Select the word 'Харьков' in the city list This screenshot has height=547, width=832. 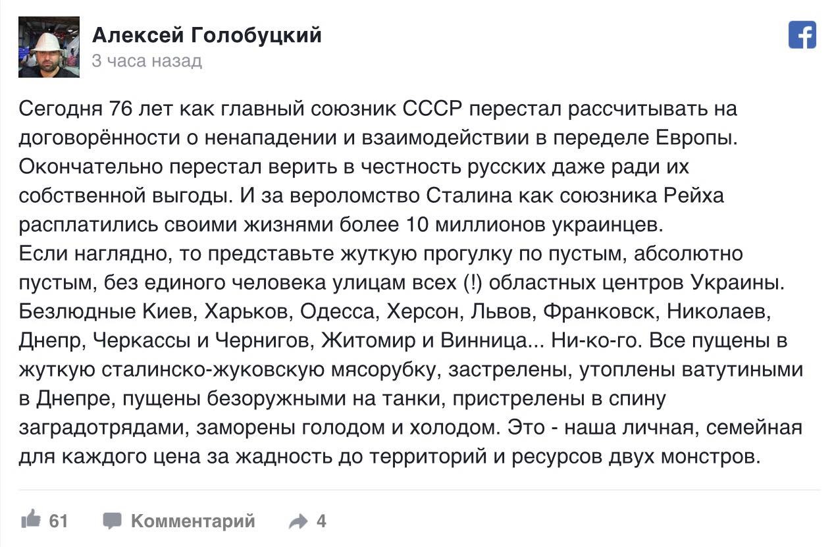[x=247, y=311]
